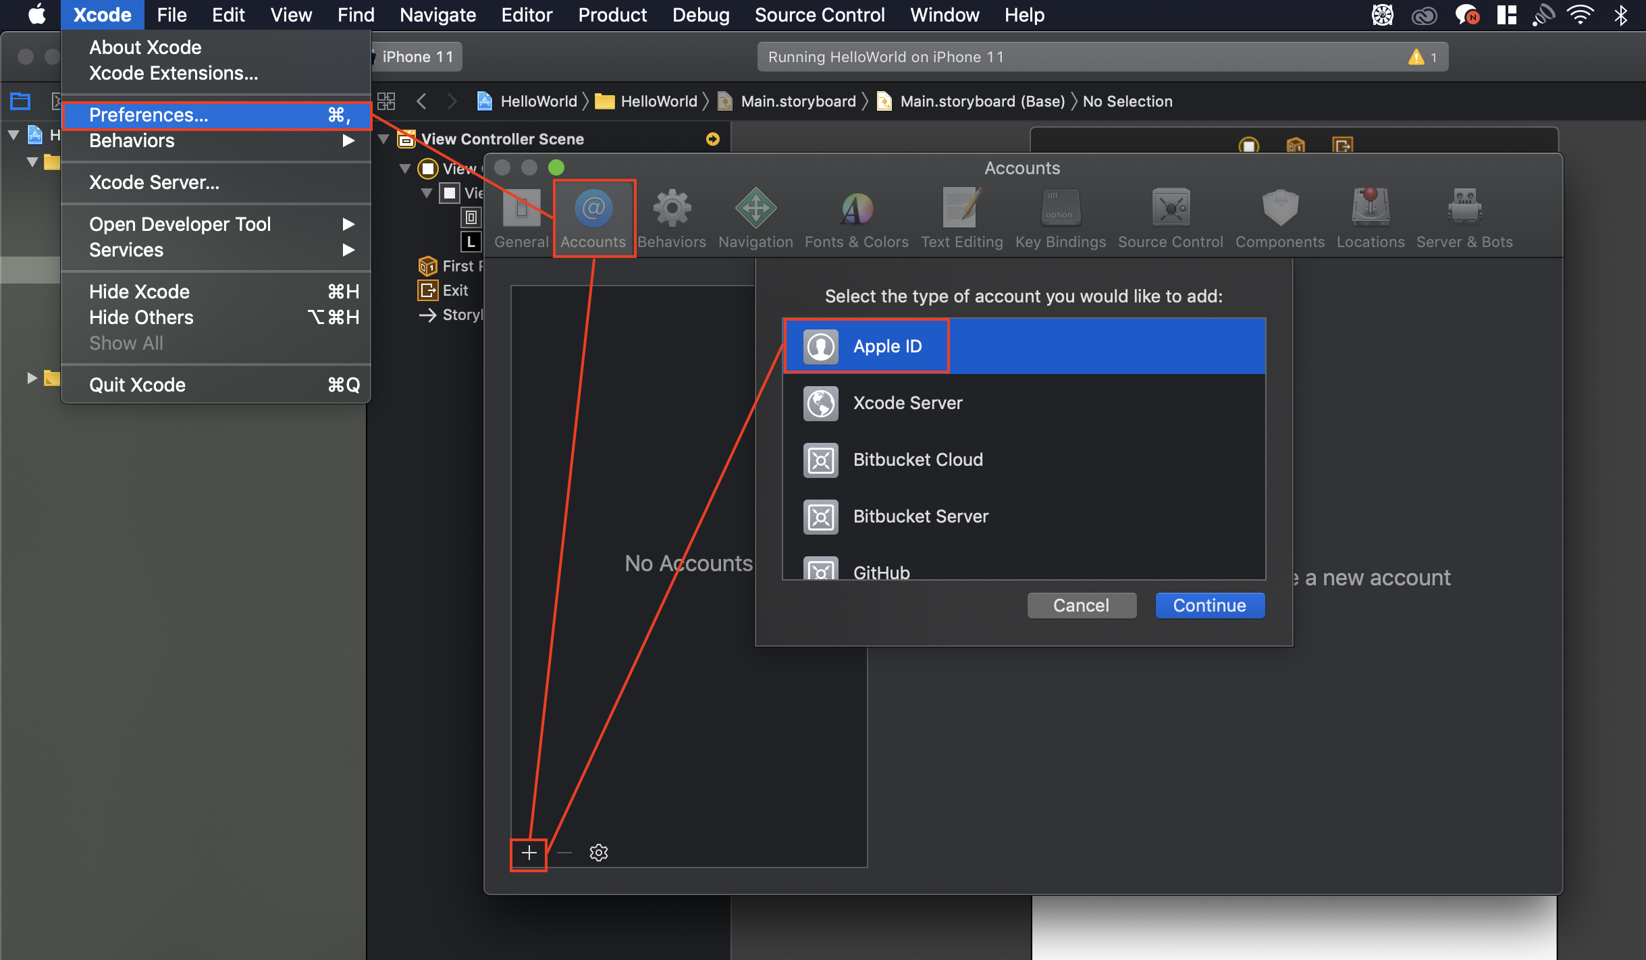The width and height of the screenshot is (1646, 960).
Task: Click the plus button to add account
Action: coord(529,853)
